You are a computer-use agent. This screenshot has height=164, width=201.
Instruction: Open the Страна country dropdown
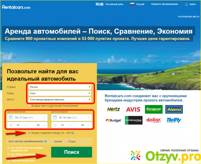coord(60,87)
